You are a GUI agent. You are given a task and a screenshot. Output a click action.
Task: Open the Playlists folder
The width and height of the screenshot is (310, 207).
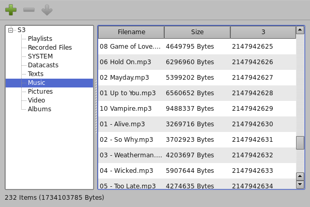(40, 39)
